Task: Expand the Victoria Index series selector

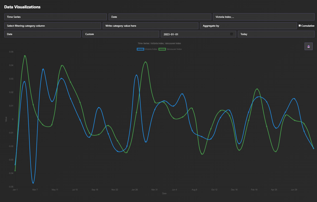Action: point(263,17)
